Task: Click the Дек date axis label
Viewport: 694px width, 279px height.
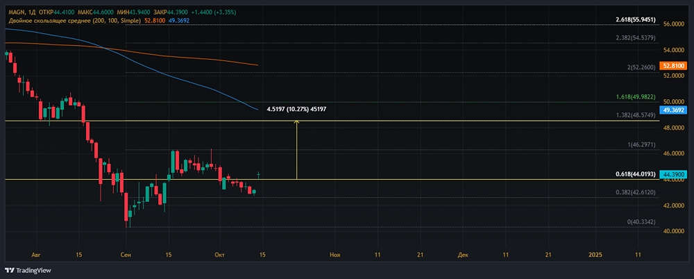Action: [464, 255]
